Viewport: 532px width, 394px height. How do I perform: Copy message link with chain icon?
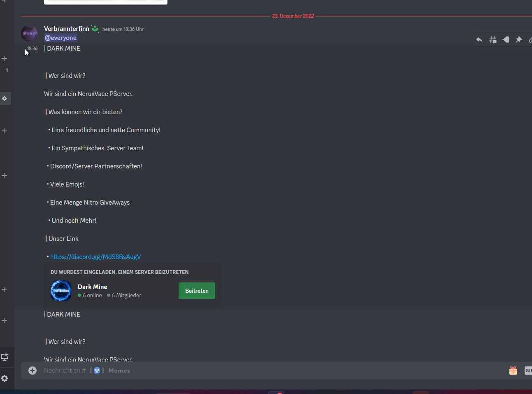530,40
